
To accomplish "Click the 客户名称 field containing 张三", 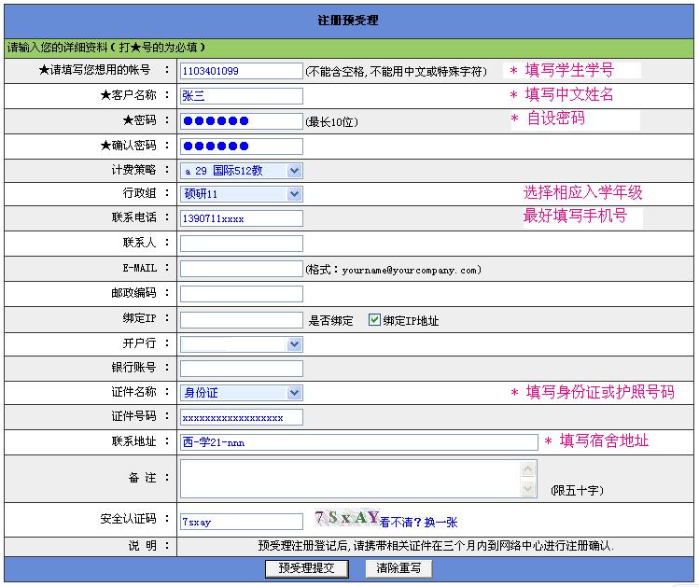I will tap(241, 96).
